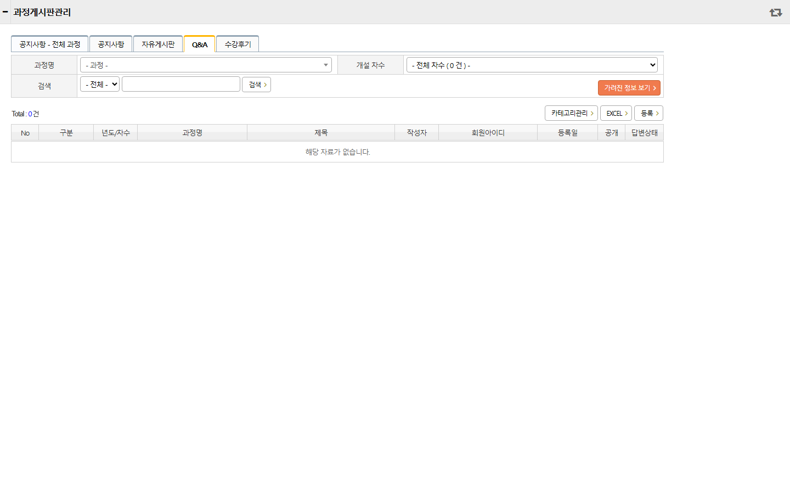This screenshot has width=790, height=494.
Task: Focus the search keyword input field
Action: click(181, 84)
